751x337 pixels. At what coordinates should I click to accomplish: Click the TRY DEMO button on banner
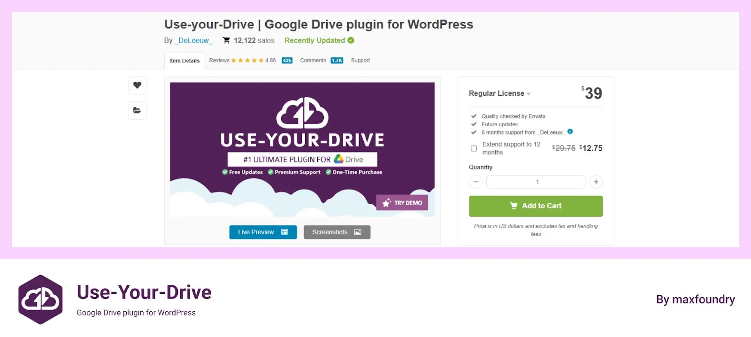coord(402,203)
